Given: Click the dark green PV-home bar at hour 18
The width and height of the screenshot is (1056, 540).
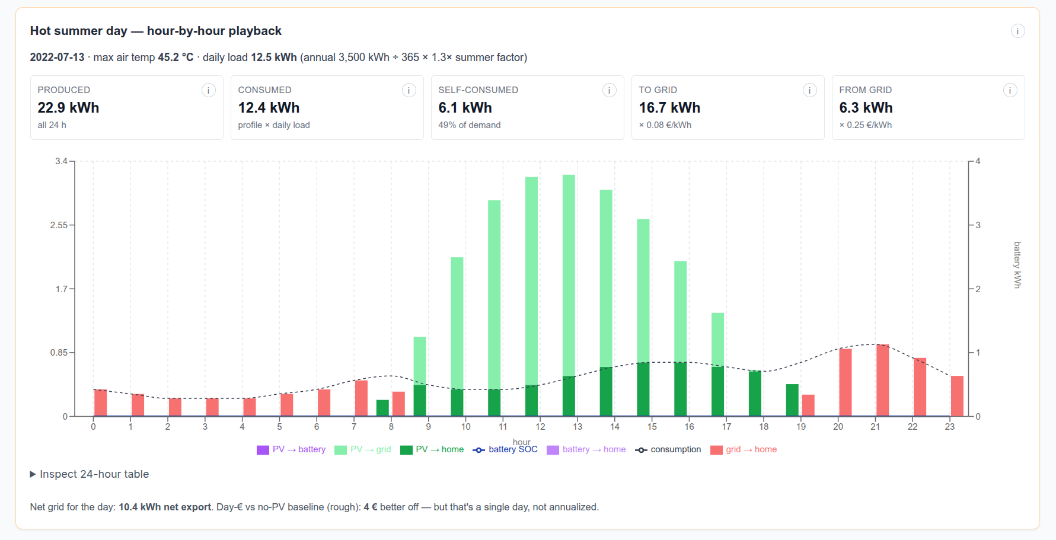Looking at the screenshot, I should [x=755, y=394].
